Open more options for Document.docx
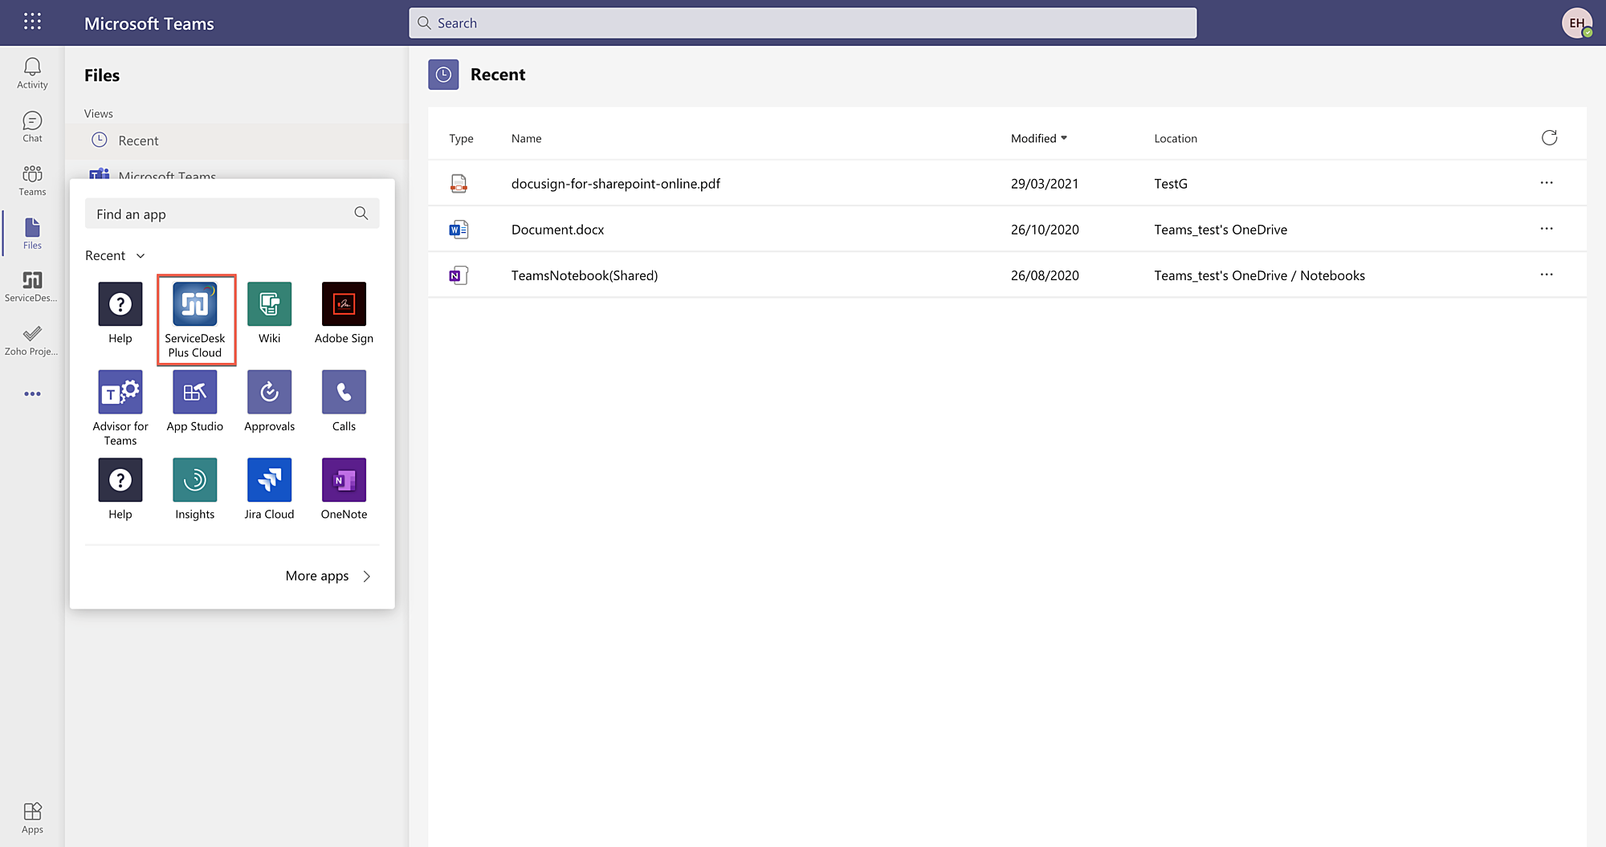Image resolution: width=1606 pixels, height=847 pixels. (x=1547, y=229)
